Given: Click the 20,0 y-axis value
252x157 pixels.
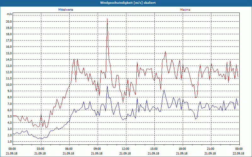Looking at the screenshot, I should click(x=9, y=21).
